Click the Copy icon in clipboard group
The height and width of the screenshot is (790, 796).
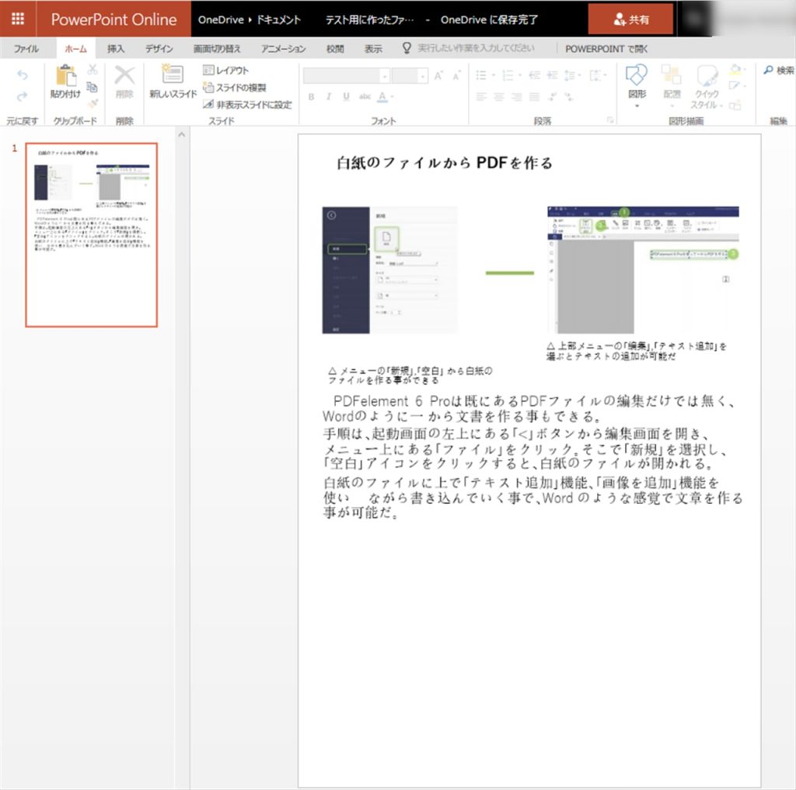(93, 86)
